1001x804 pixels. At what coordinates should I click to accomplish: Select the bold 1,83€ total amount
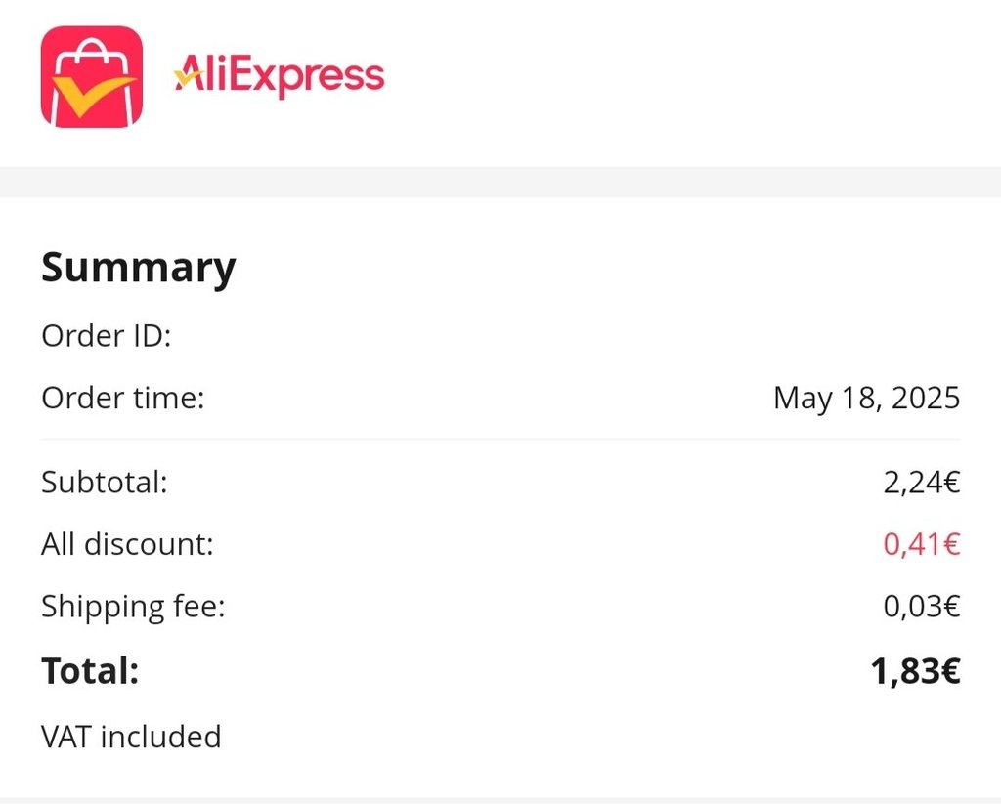point(915,671)
